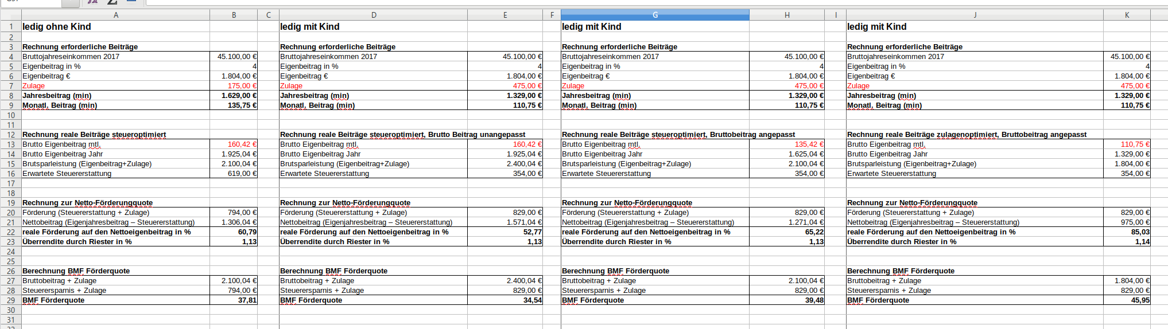The height and width of the screenshot is (329, 1168).
Task: Select column K header
Action: click(1127, 15)
